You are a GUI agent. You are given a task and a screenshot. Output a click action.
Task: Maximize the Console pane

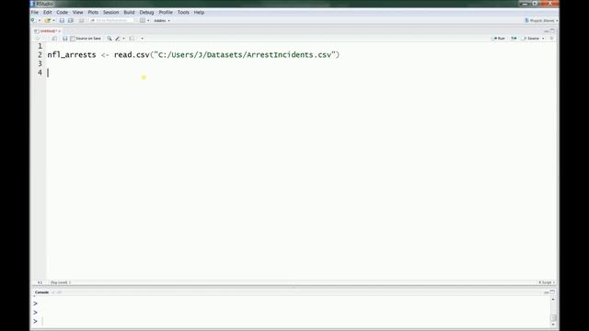(552, 292)
